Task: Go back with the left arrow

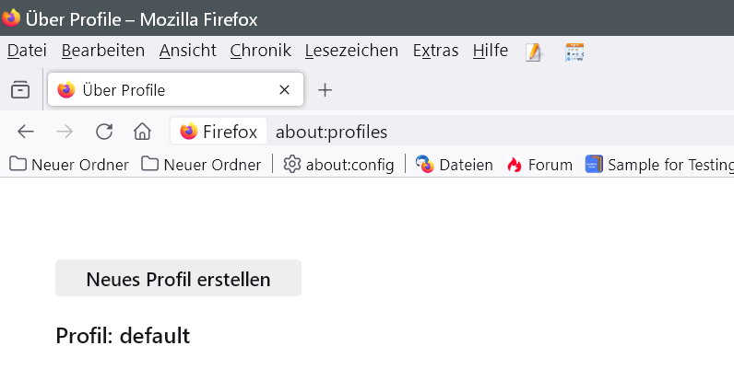Action: click(x=26, y=132)
